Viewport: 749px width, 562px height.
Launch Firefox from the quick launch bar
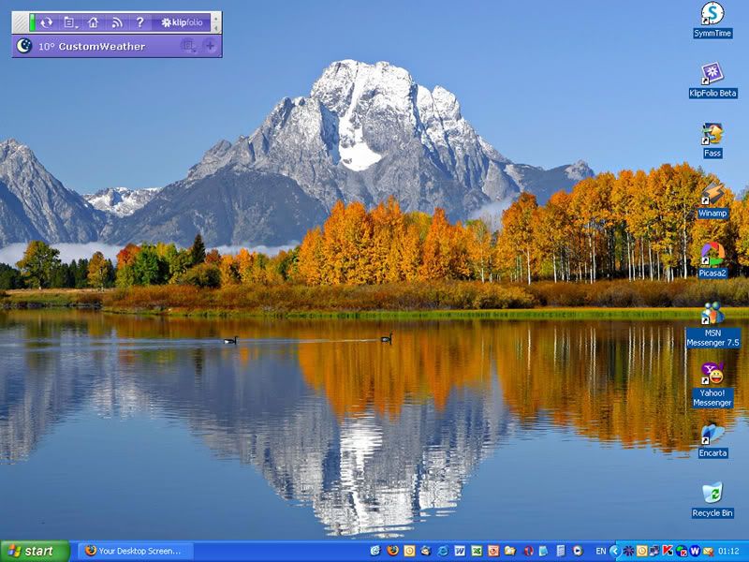[392, 551]
